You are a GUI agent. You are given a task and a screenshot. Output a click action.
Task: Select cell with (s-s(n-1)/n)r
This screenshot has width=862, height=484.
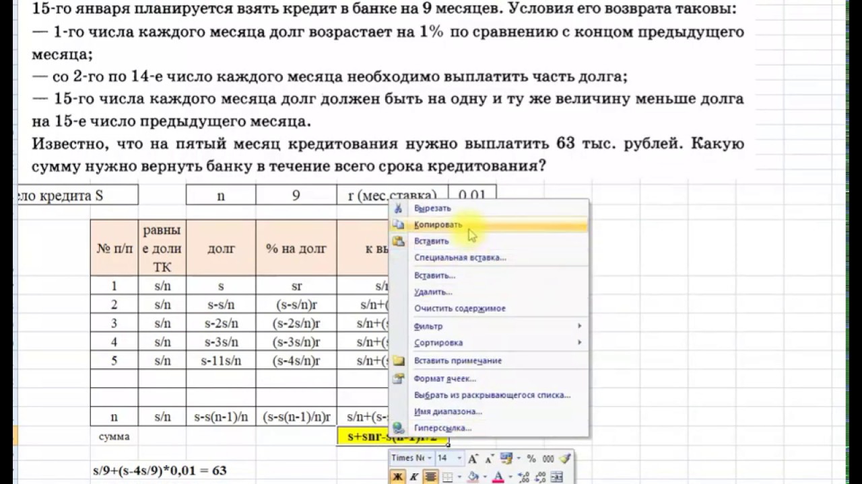[x=296, y=417]
